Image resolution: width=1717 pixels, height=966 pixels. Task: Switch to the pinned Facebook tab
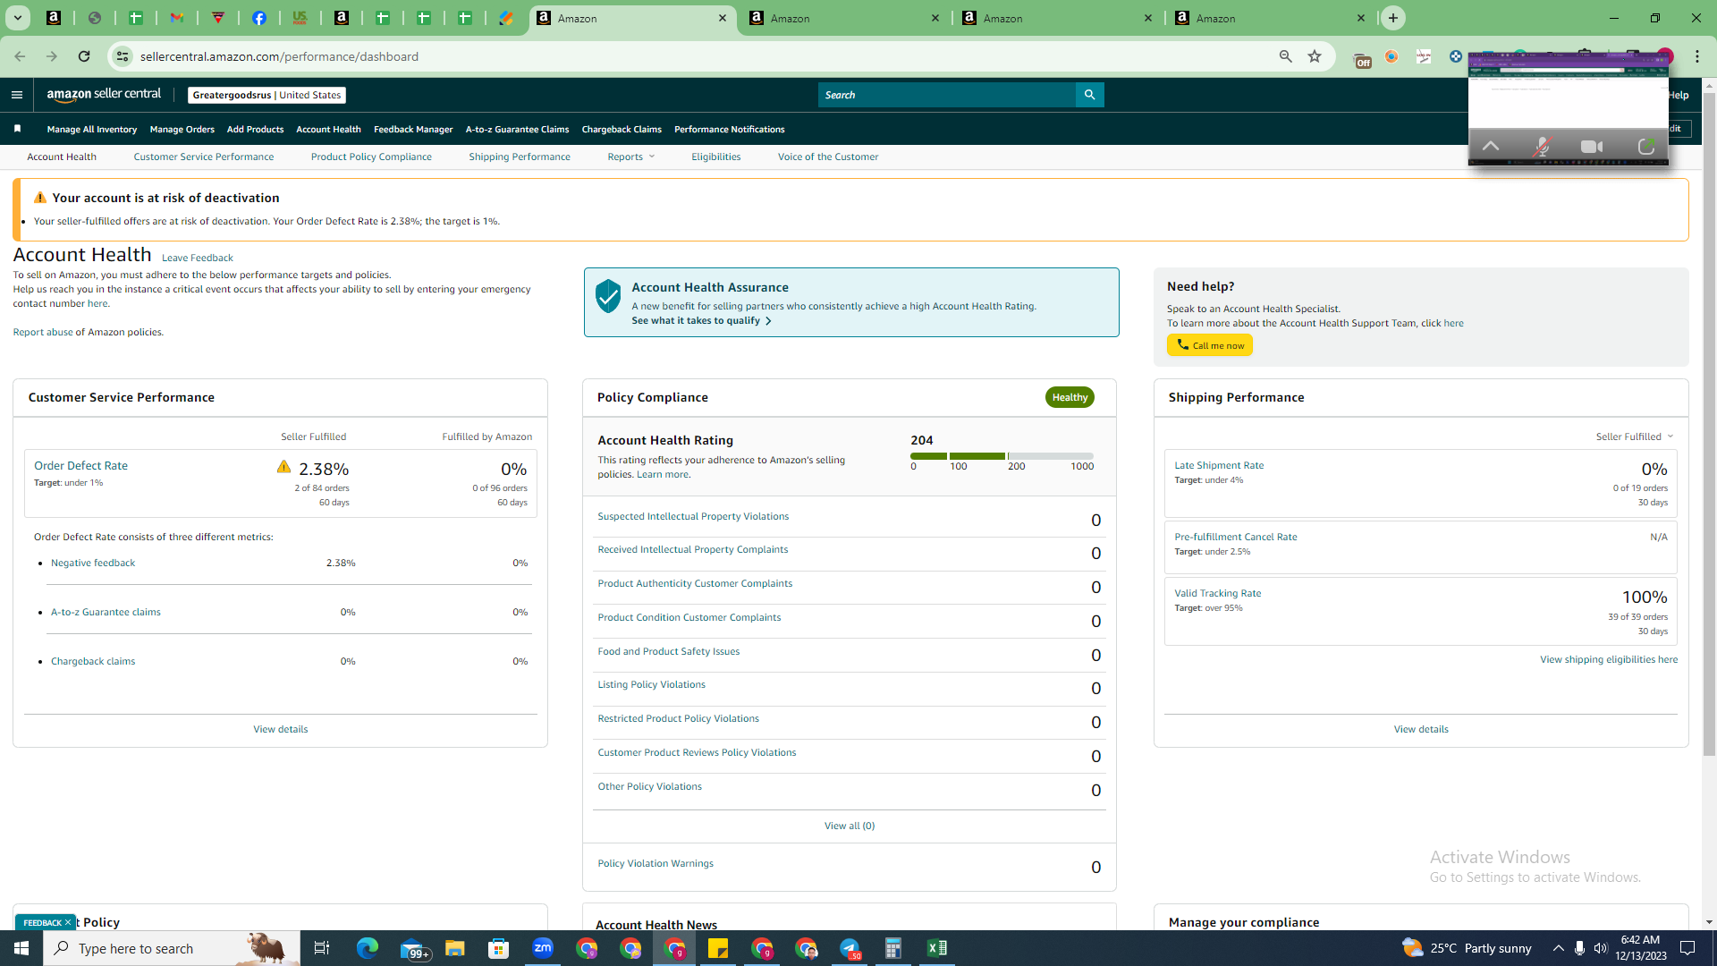[x=259, y=18]
